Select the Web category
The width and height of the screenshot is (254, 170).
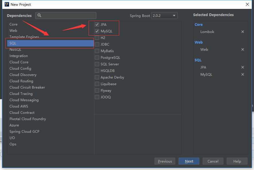50,31
